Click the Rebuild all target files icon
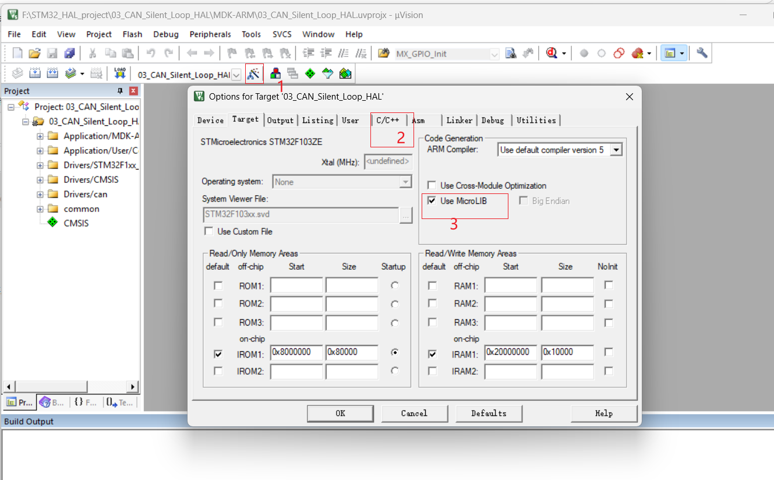774x480 pixels. [52, 74]
